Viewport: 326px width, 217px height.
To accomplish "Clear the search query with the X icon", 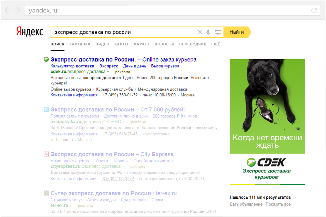I will (200, 32).
